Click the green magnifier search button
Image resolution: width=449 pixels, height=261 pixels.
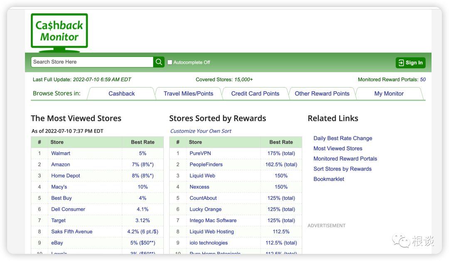tap(159, 62)
